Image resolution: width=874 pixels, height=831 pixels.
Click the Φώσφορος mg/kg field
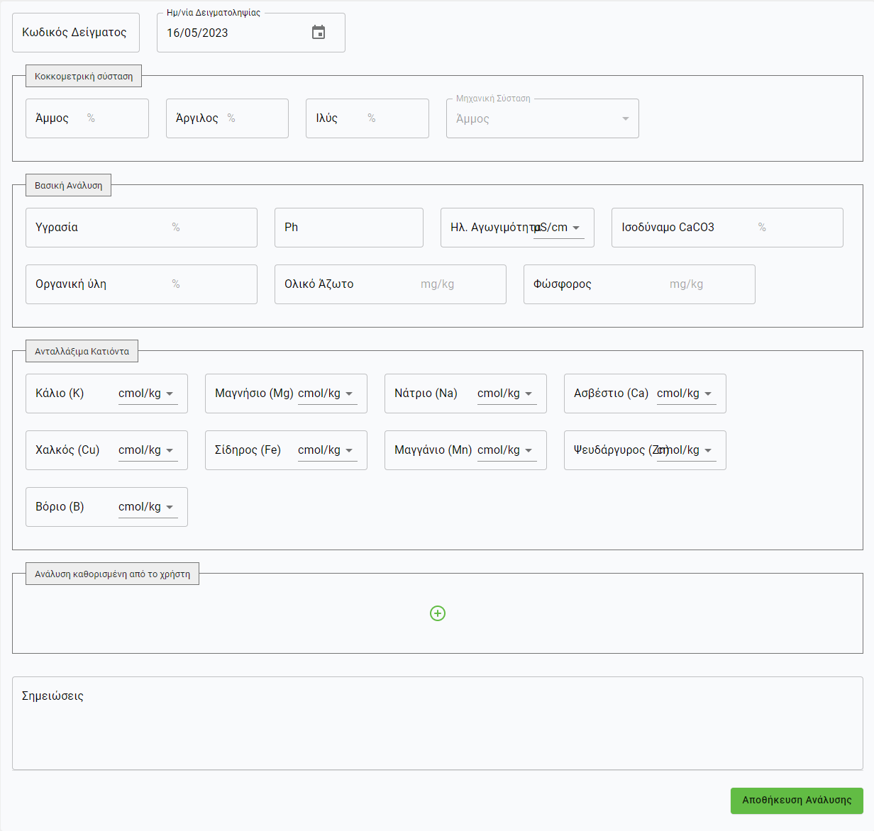[638, 284]
